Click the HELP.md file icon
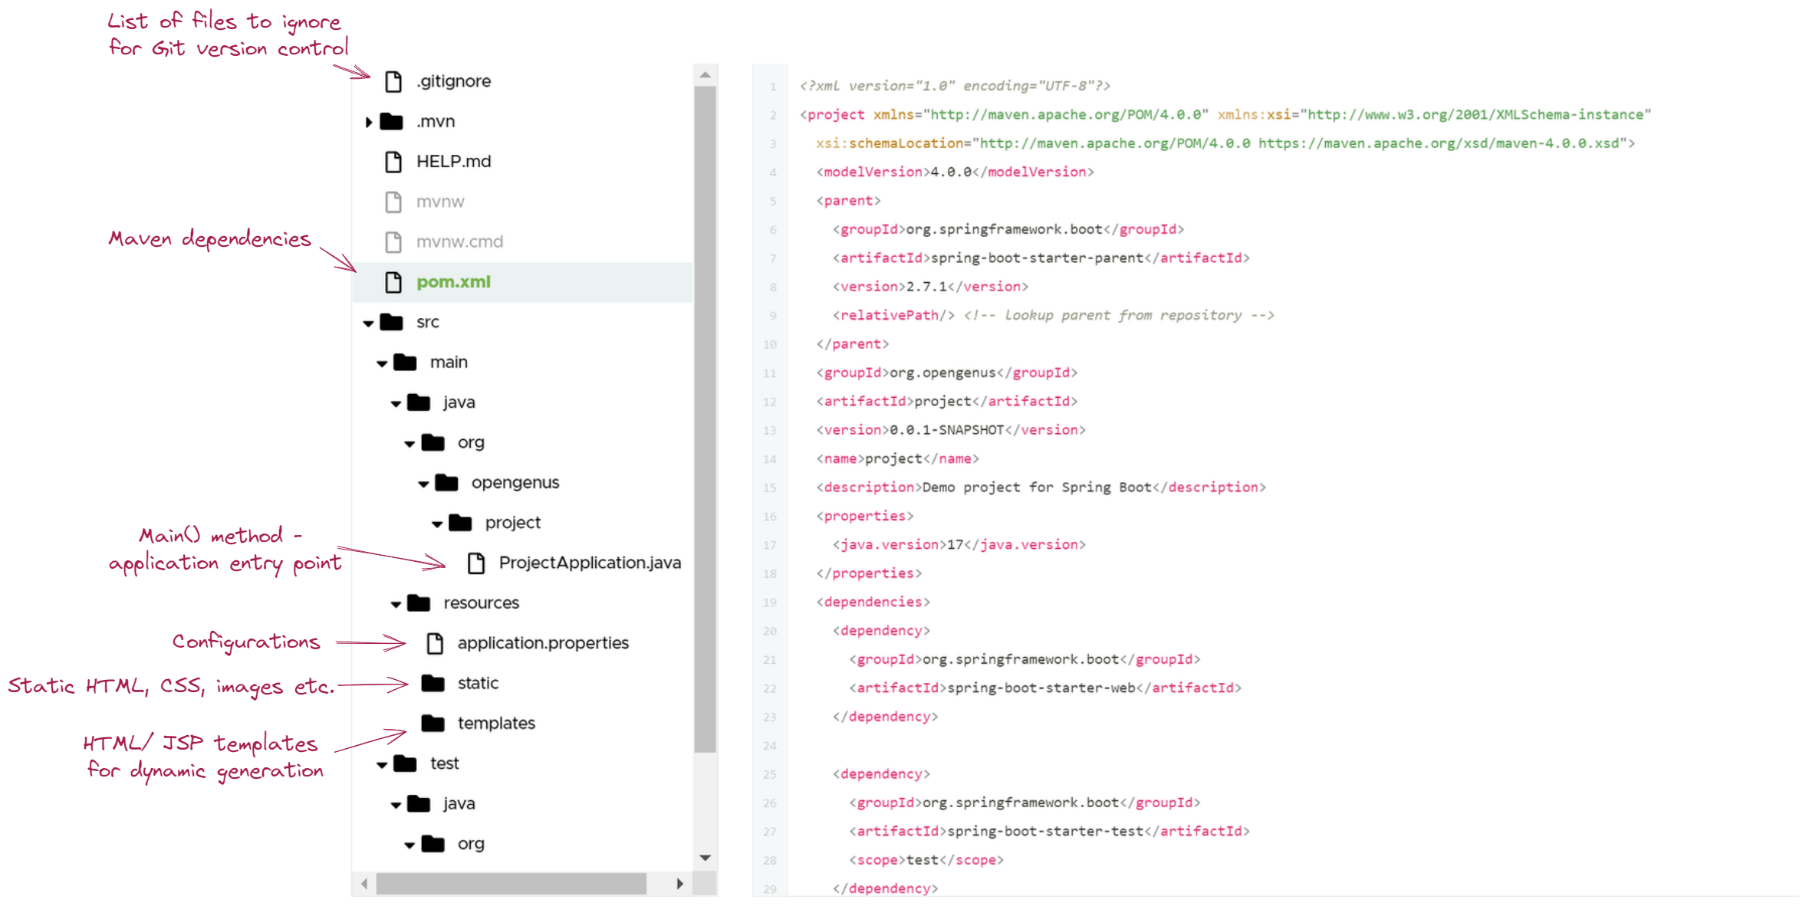Image resolution: width=1806 pixels, height=916 pixels. click(393, 162)
